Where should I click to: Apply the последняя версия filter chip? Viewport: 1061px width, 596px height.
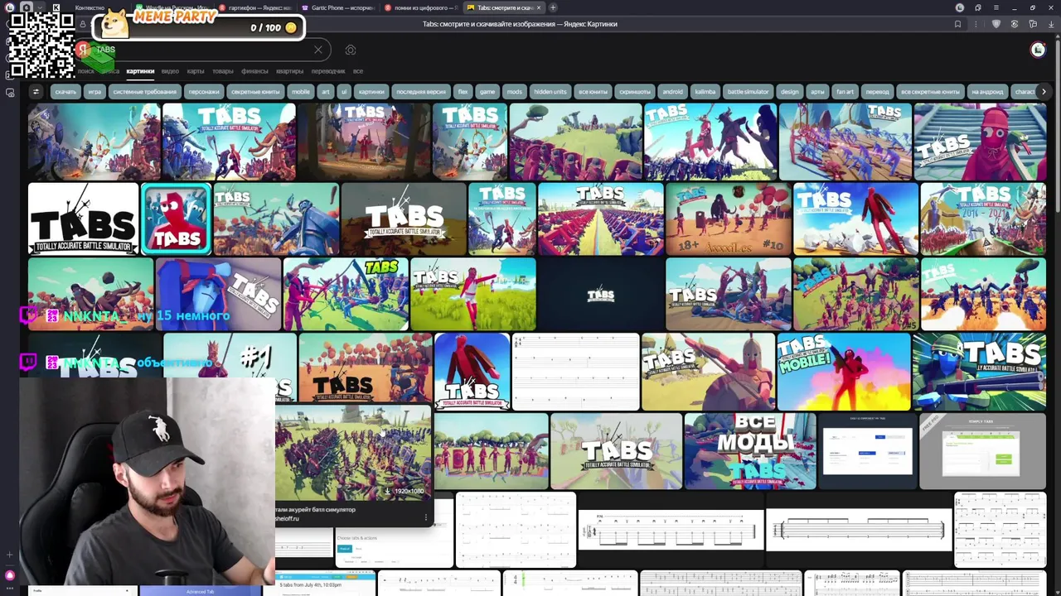click(421, 92)
